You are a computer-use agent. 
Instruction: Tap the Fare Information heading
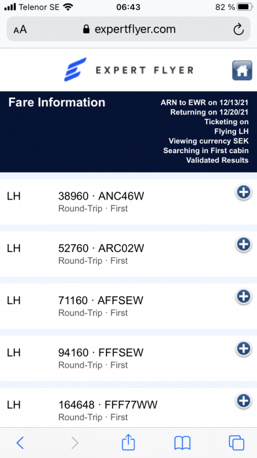point(57,103)
